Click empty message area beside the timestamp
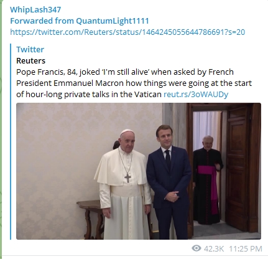This screenshot has width=268, height=259. pyautogui.click(x=99, y=248)
